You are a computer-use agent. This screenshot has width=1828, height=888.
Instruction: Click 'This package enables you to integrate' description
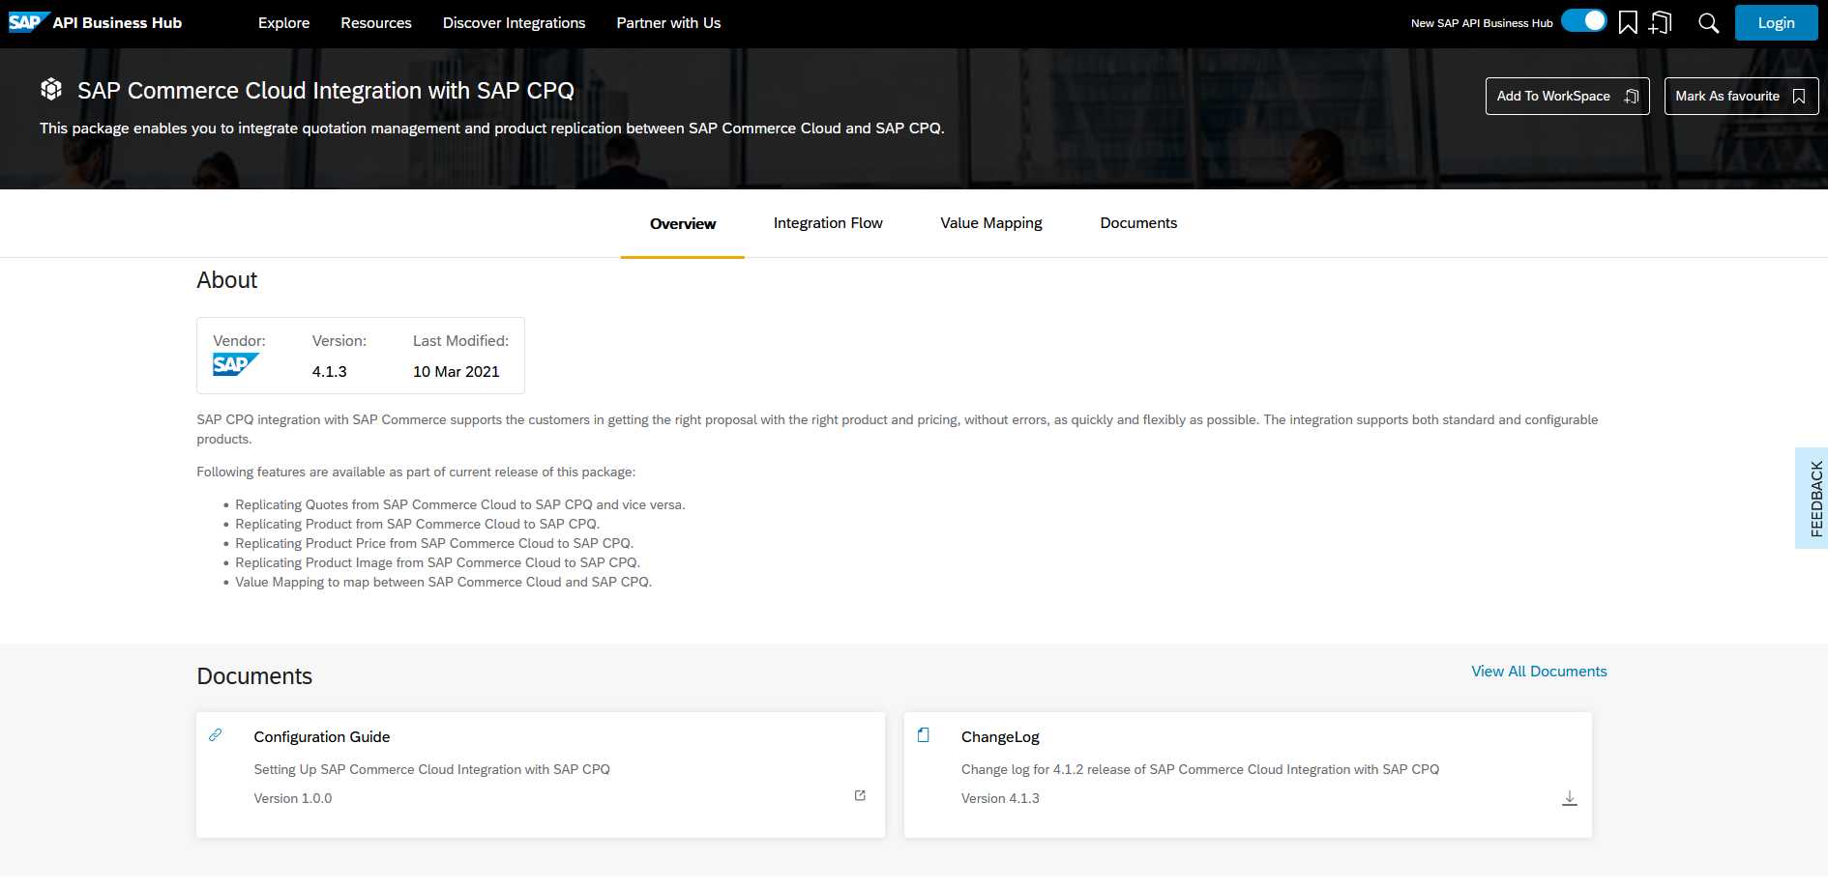492,129
